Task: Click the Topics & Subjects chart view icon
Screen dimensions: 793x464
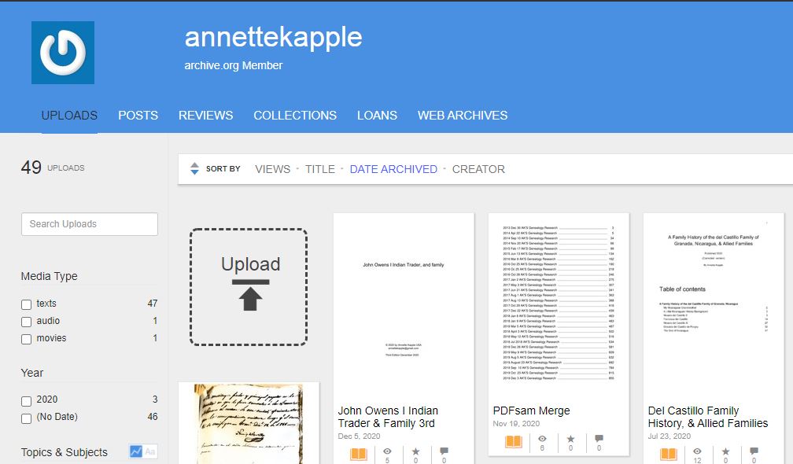Action: point(135,451)
